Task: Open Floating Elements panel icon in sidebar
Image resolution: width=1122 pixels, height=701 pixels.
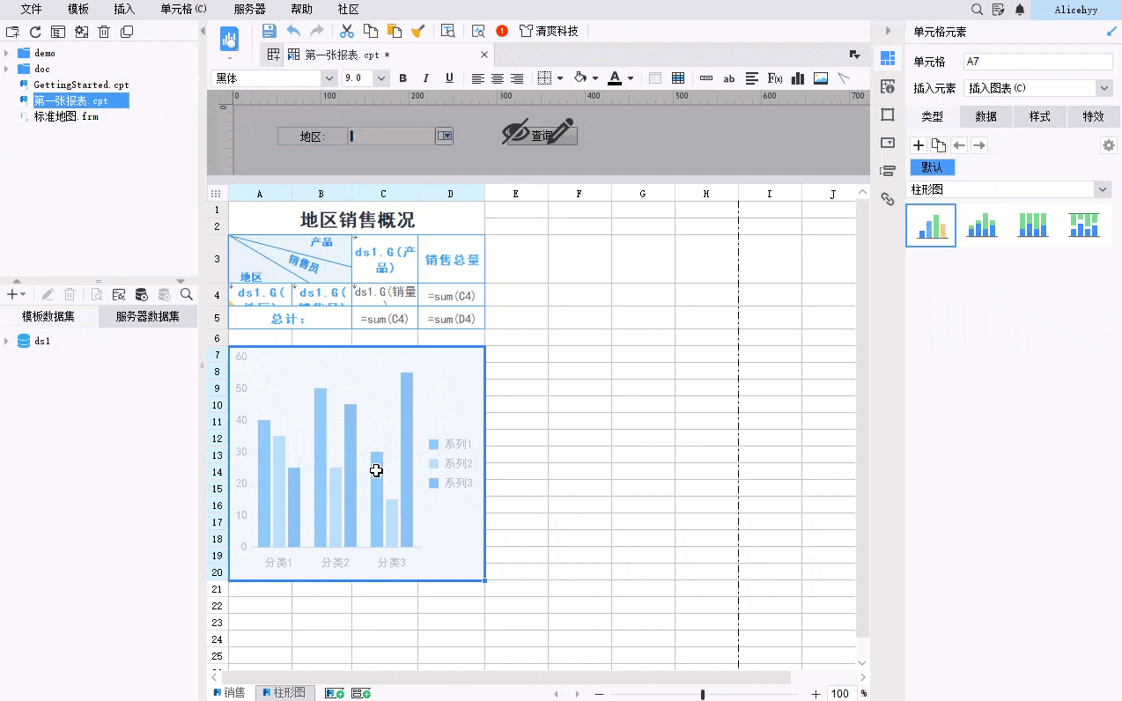Action: click(888, 171)
